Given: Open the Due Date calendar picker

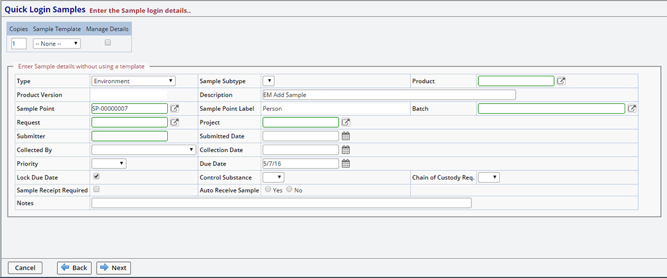Looking at the screenshot, I should coord(345,164).
